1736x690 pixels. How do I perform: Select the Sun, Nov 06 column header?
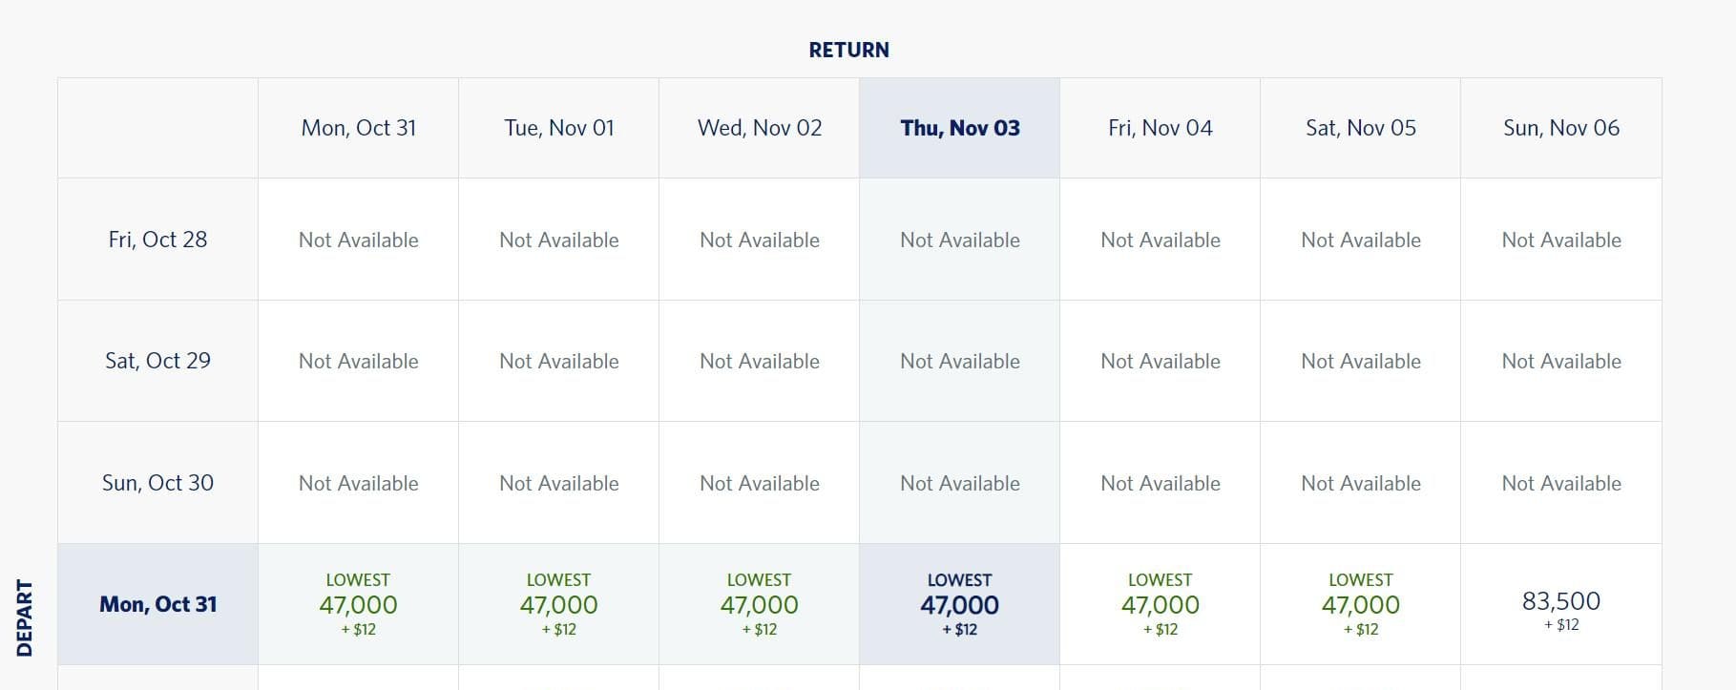click(1560, 127)
